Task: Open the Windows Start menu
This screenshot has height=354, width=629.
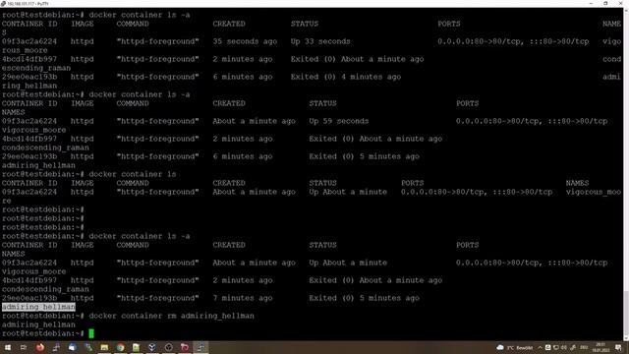Action: tap(7, 347)
